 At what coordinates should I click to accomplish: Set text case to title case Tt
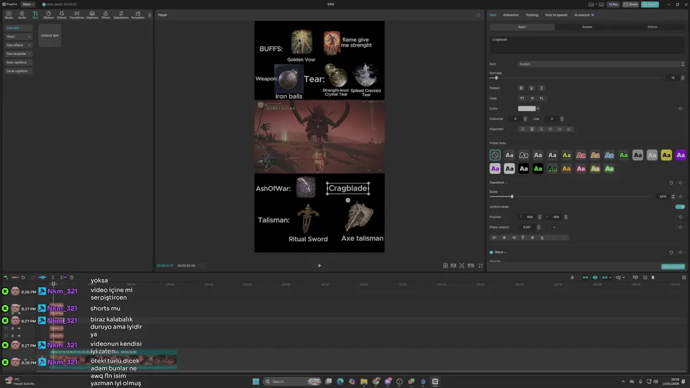[541, 98]
